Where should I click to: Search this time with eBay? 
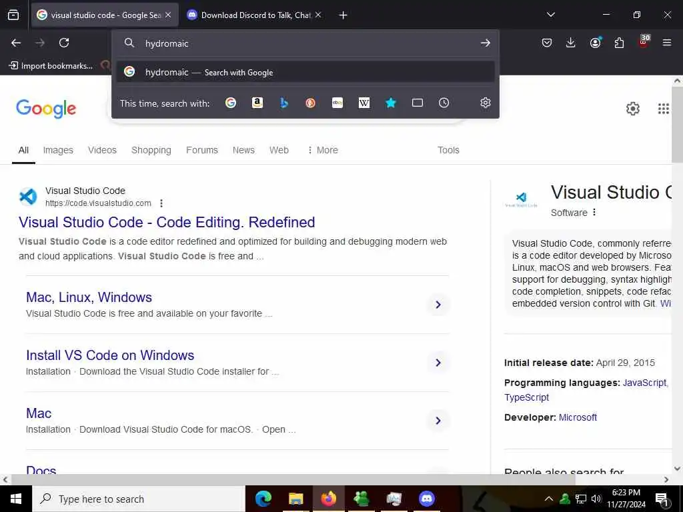click(x=337, y=103)
